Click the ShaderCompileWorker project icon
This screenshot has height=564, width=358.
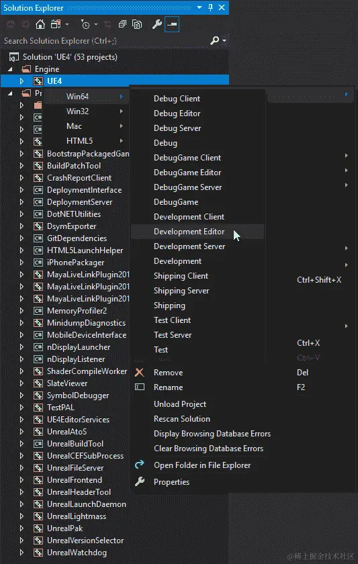click(38, 371)
